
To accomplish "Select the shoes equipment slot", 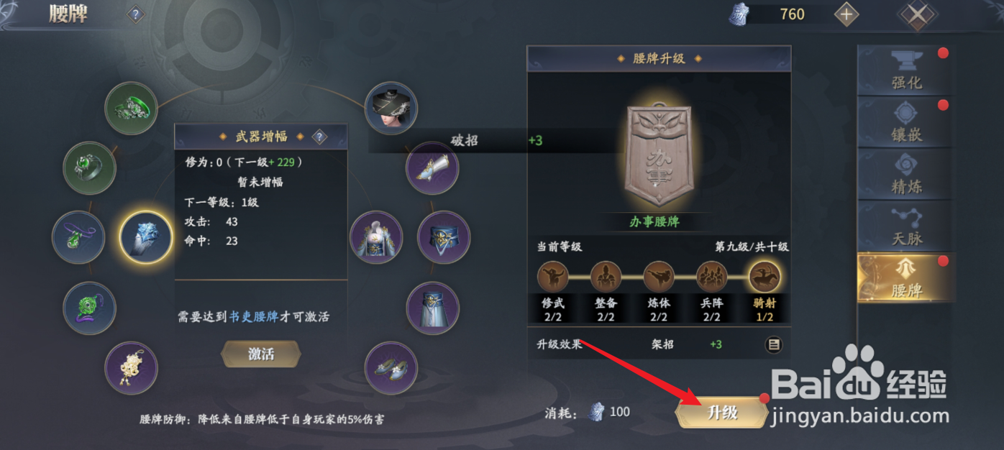I will (391, 367).
